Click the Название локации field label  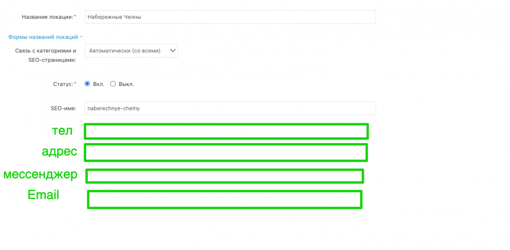click(47, 17)
